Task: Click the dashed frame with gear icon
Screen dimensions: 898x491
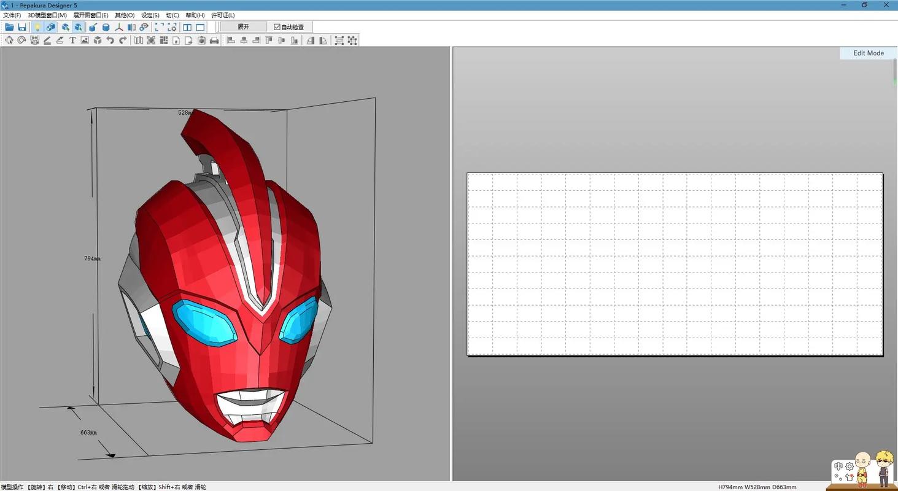Action: pyautogui.click(x=172, y=27)
